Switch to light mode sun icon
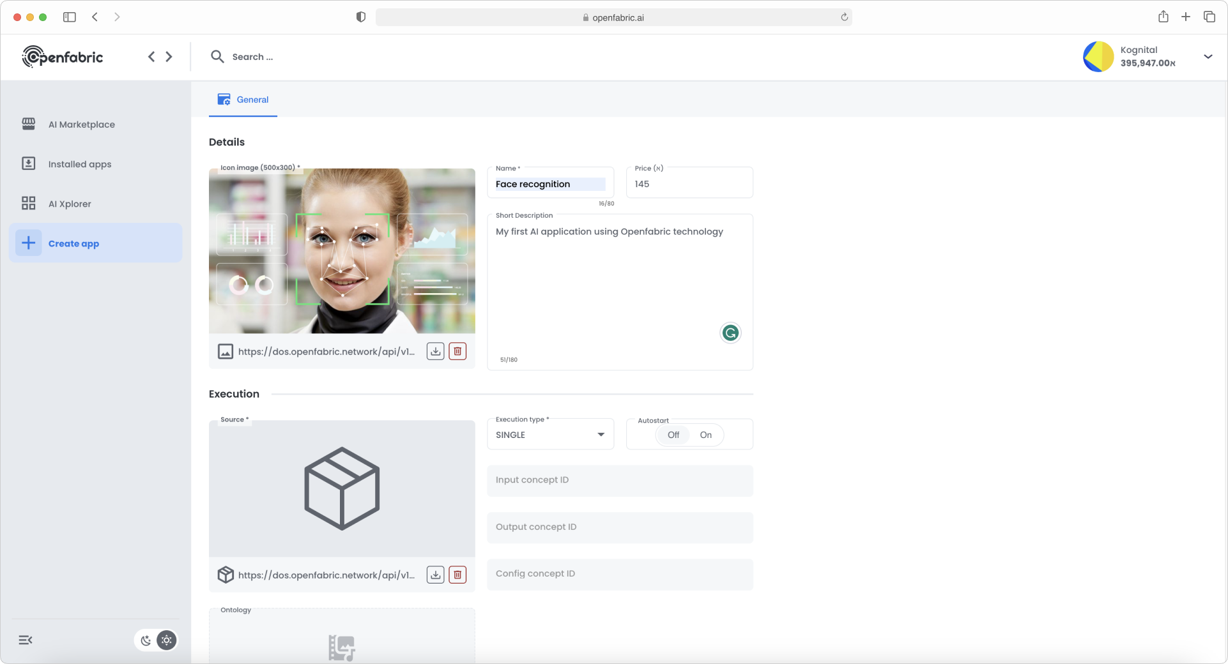1228x664 pixels. pos(167,640)
